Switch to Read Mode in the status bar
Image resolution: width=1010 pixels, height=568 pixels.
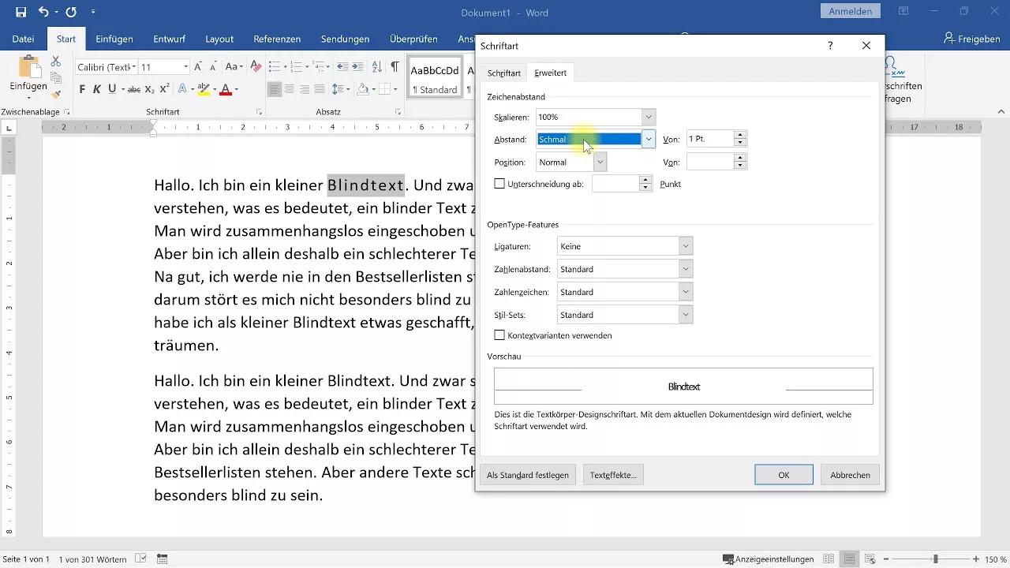(x=829, y=559)
